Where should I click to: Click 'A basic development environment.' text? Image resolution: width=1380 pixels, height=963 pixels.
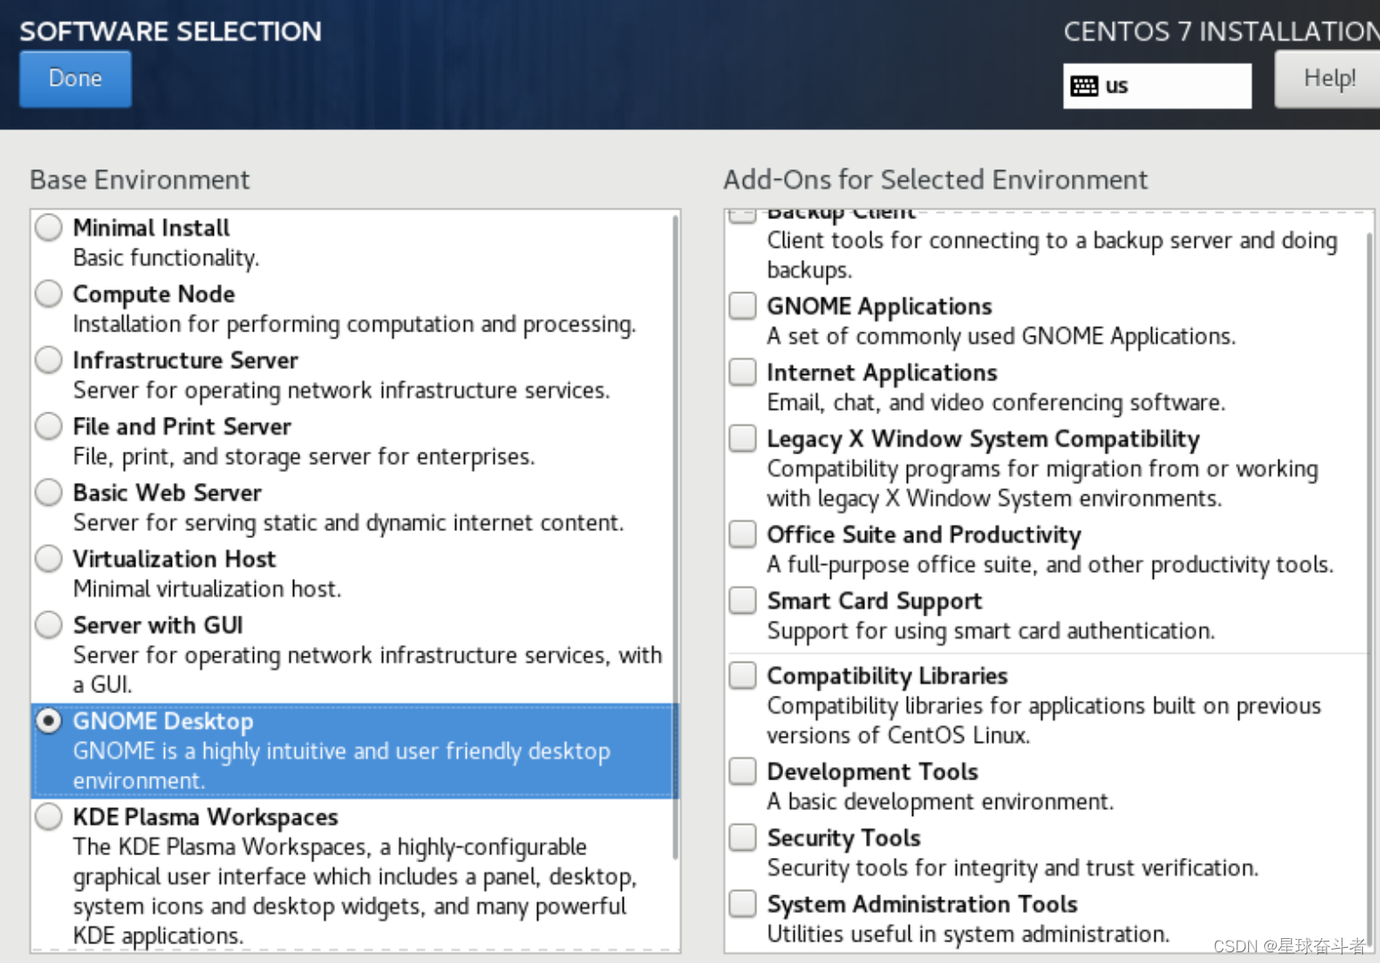pyautogui.click(x=940, y=802)
